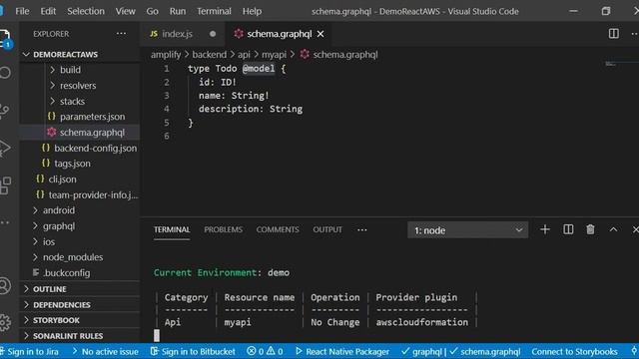The height and width of the screenshot is (359, 639).
Task: Open the terminal selector dropdown '1: node'
Action: tap(468, 230)
